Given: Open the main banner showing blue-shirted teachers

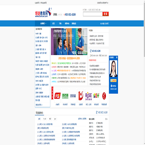Looking at the screenshot, I should [x=69, y=41].
